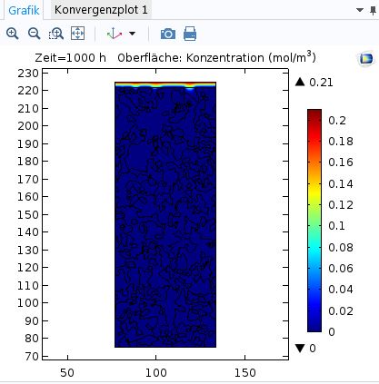This screenshot has width=379, height=384.
Task: Click the printer icon
Action: click(190, 34)
